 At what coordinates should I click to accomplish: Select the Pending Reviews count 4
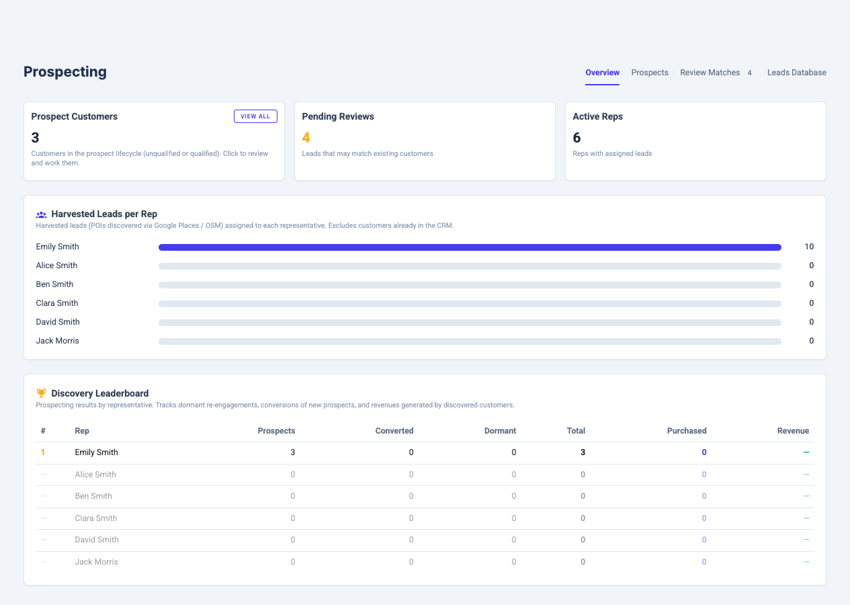[306, 138]
